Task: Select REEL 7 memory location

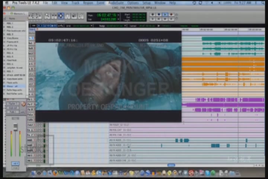Action: click(15, 71)
